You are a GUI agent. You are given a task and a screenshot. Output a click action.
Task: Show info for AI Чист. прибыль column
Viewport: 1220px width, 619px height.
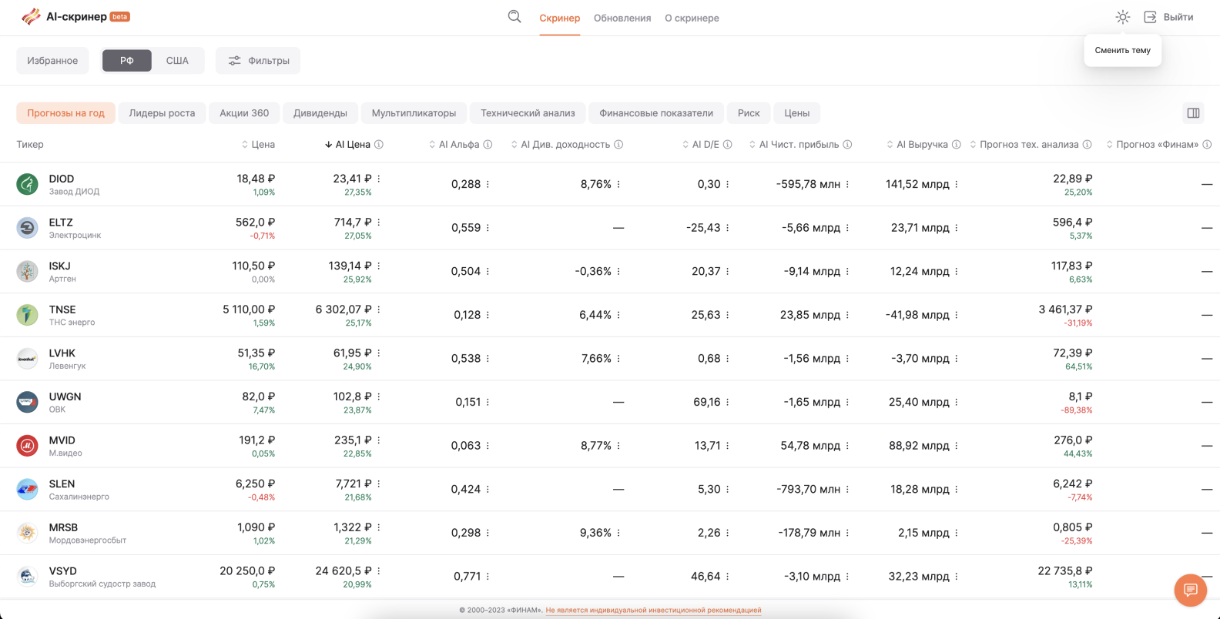click(x=847, y=145)
